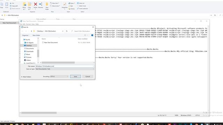Screen dimensions: 223x125
Task: Open the Notepad File menu
Action: (21, 24)
